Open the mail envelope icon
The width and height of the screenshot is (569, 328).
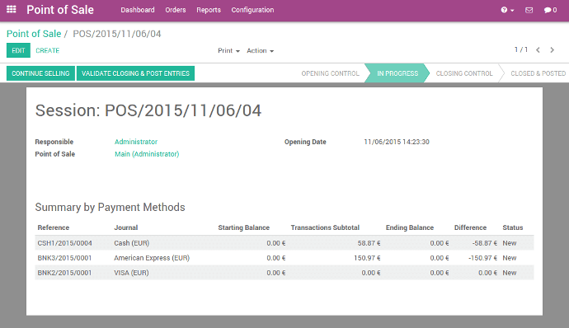(x=529, y=10)
